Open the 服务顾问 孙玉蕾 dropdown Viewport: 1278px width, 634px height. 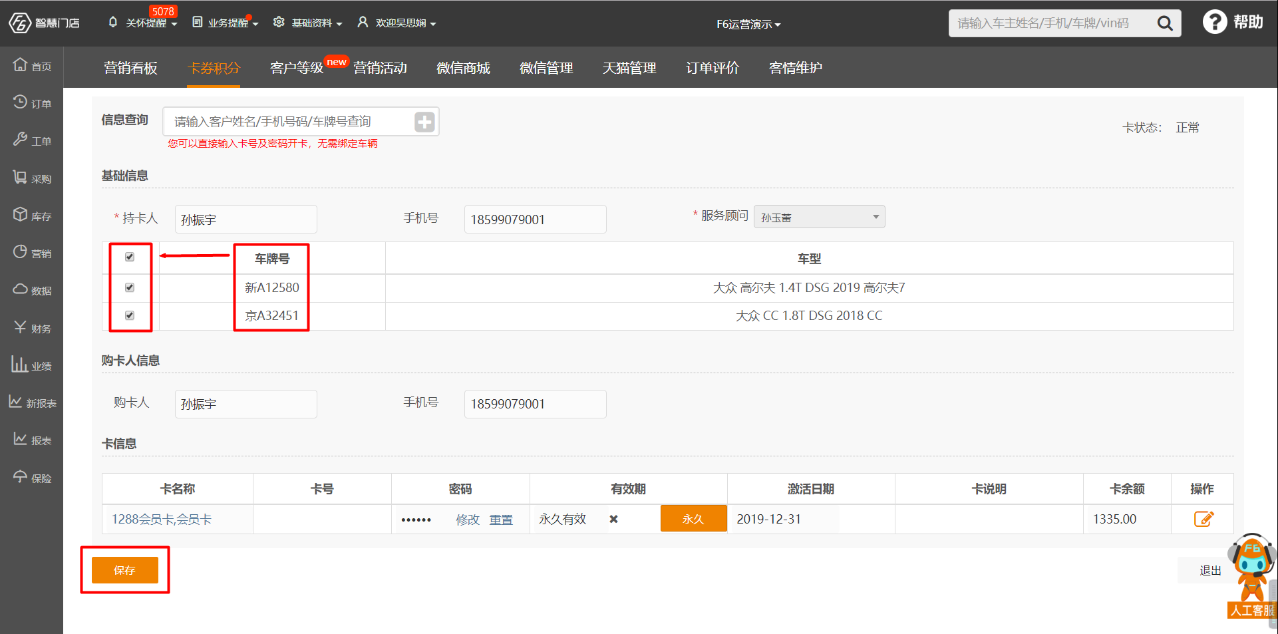point(819,217)
